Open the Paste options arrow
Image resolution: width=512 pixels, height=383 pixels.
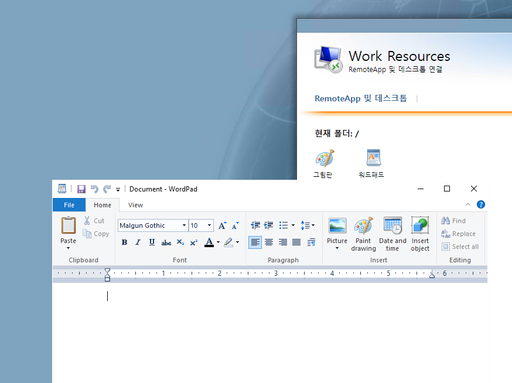[68, 248]
